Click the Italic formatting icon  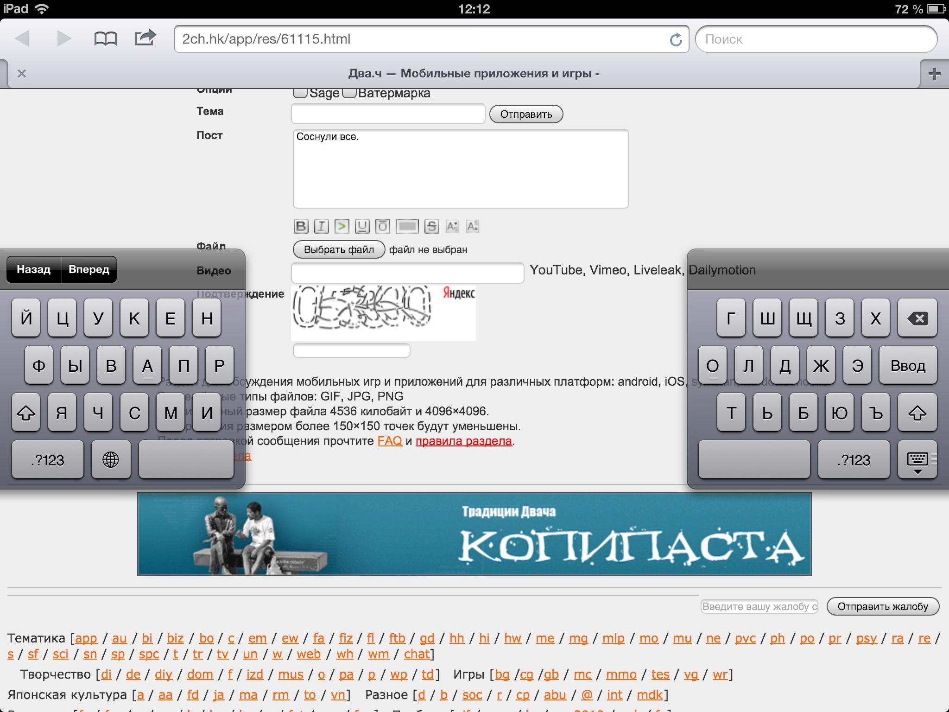coord(321,226)
